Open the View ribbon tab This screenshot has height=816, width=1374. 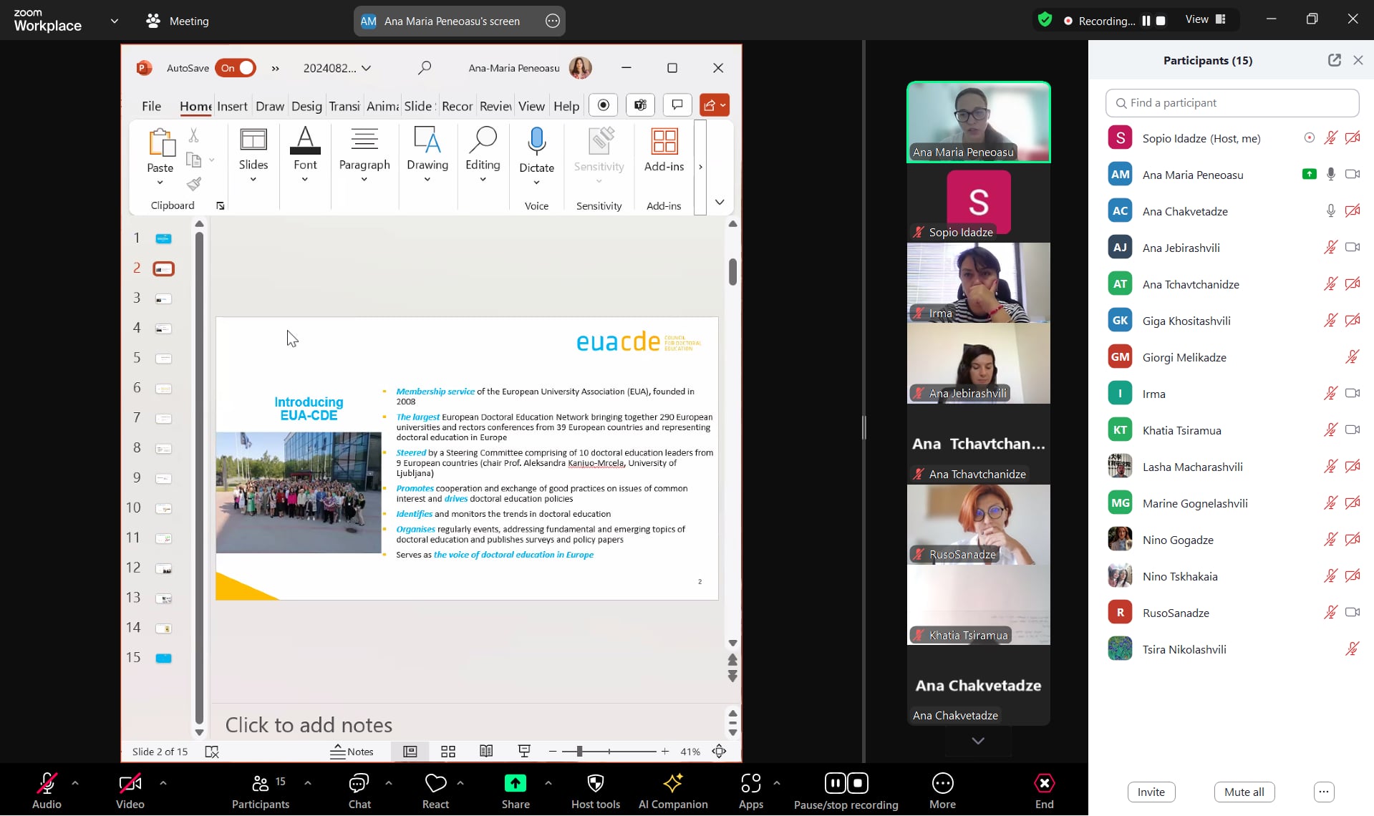[x=531, y=106]
